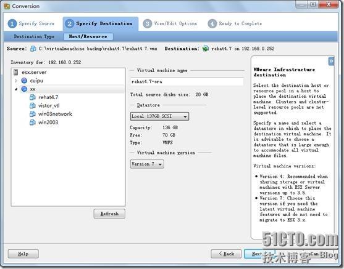Switch to the Destination Type sub-tab
The width and height of the screenshot is (344, 269).
pos(34,36)
